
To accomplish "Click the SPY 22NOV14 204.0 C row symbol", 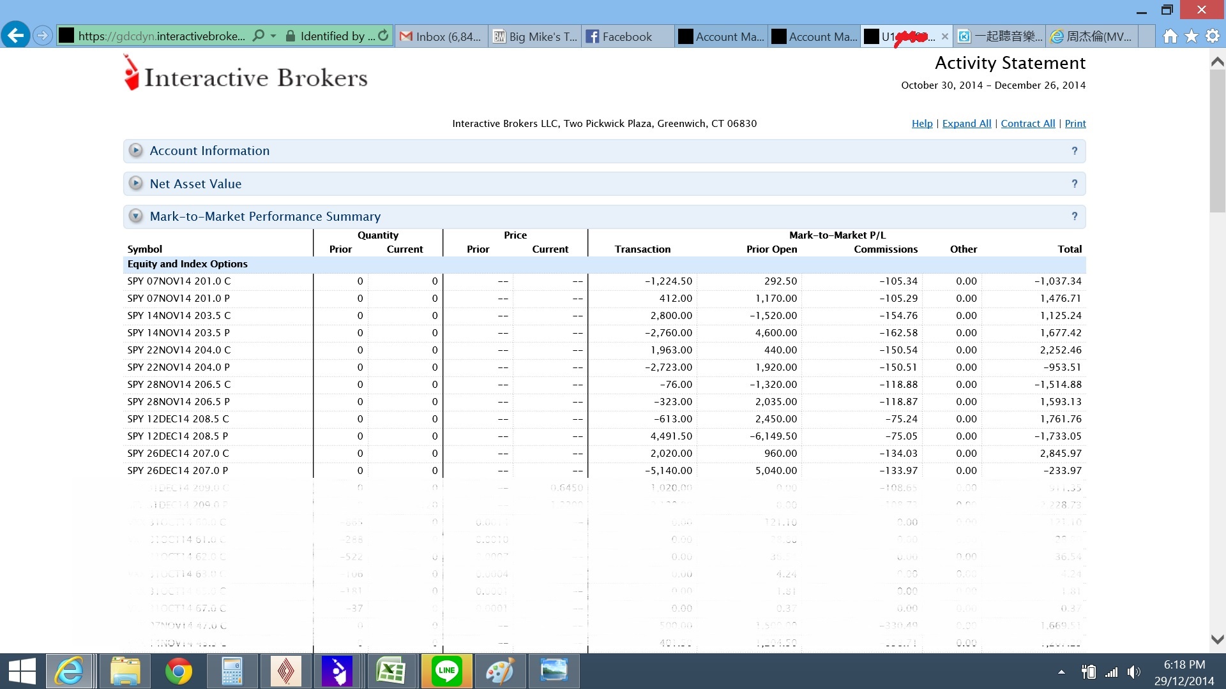I will tap(179, 350).
